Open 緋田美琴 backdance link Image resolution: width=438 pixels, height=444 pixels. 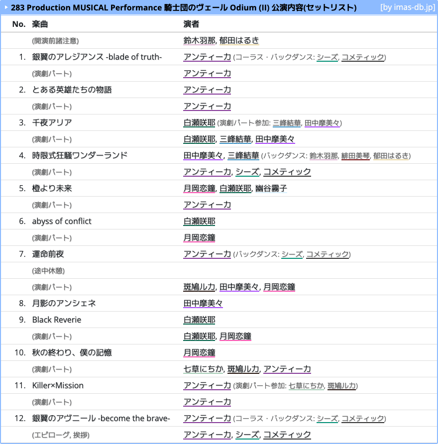355,156
